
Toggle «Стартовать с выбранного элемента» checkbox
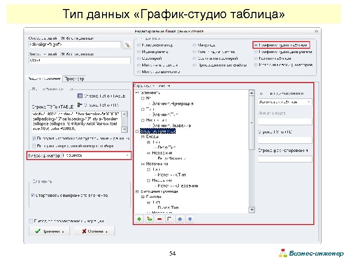click(33, 195)
